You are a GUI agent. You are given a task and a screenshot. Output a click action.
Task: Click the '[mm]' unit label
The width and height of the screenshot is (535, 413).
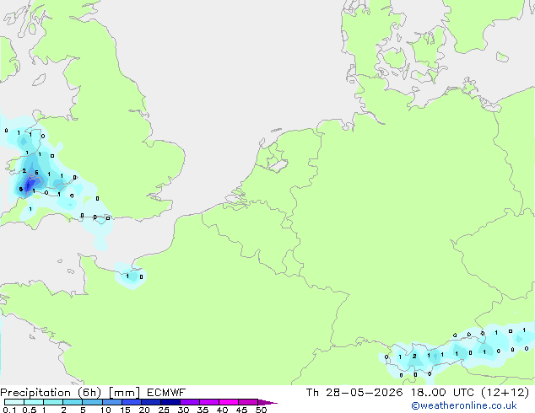point(124,393)
